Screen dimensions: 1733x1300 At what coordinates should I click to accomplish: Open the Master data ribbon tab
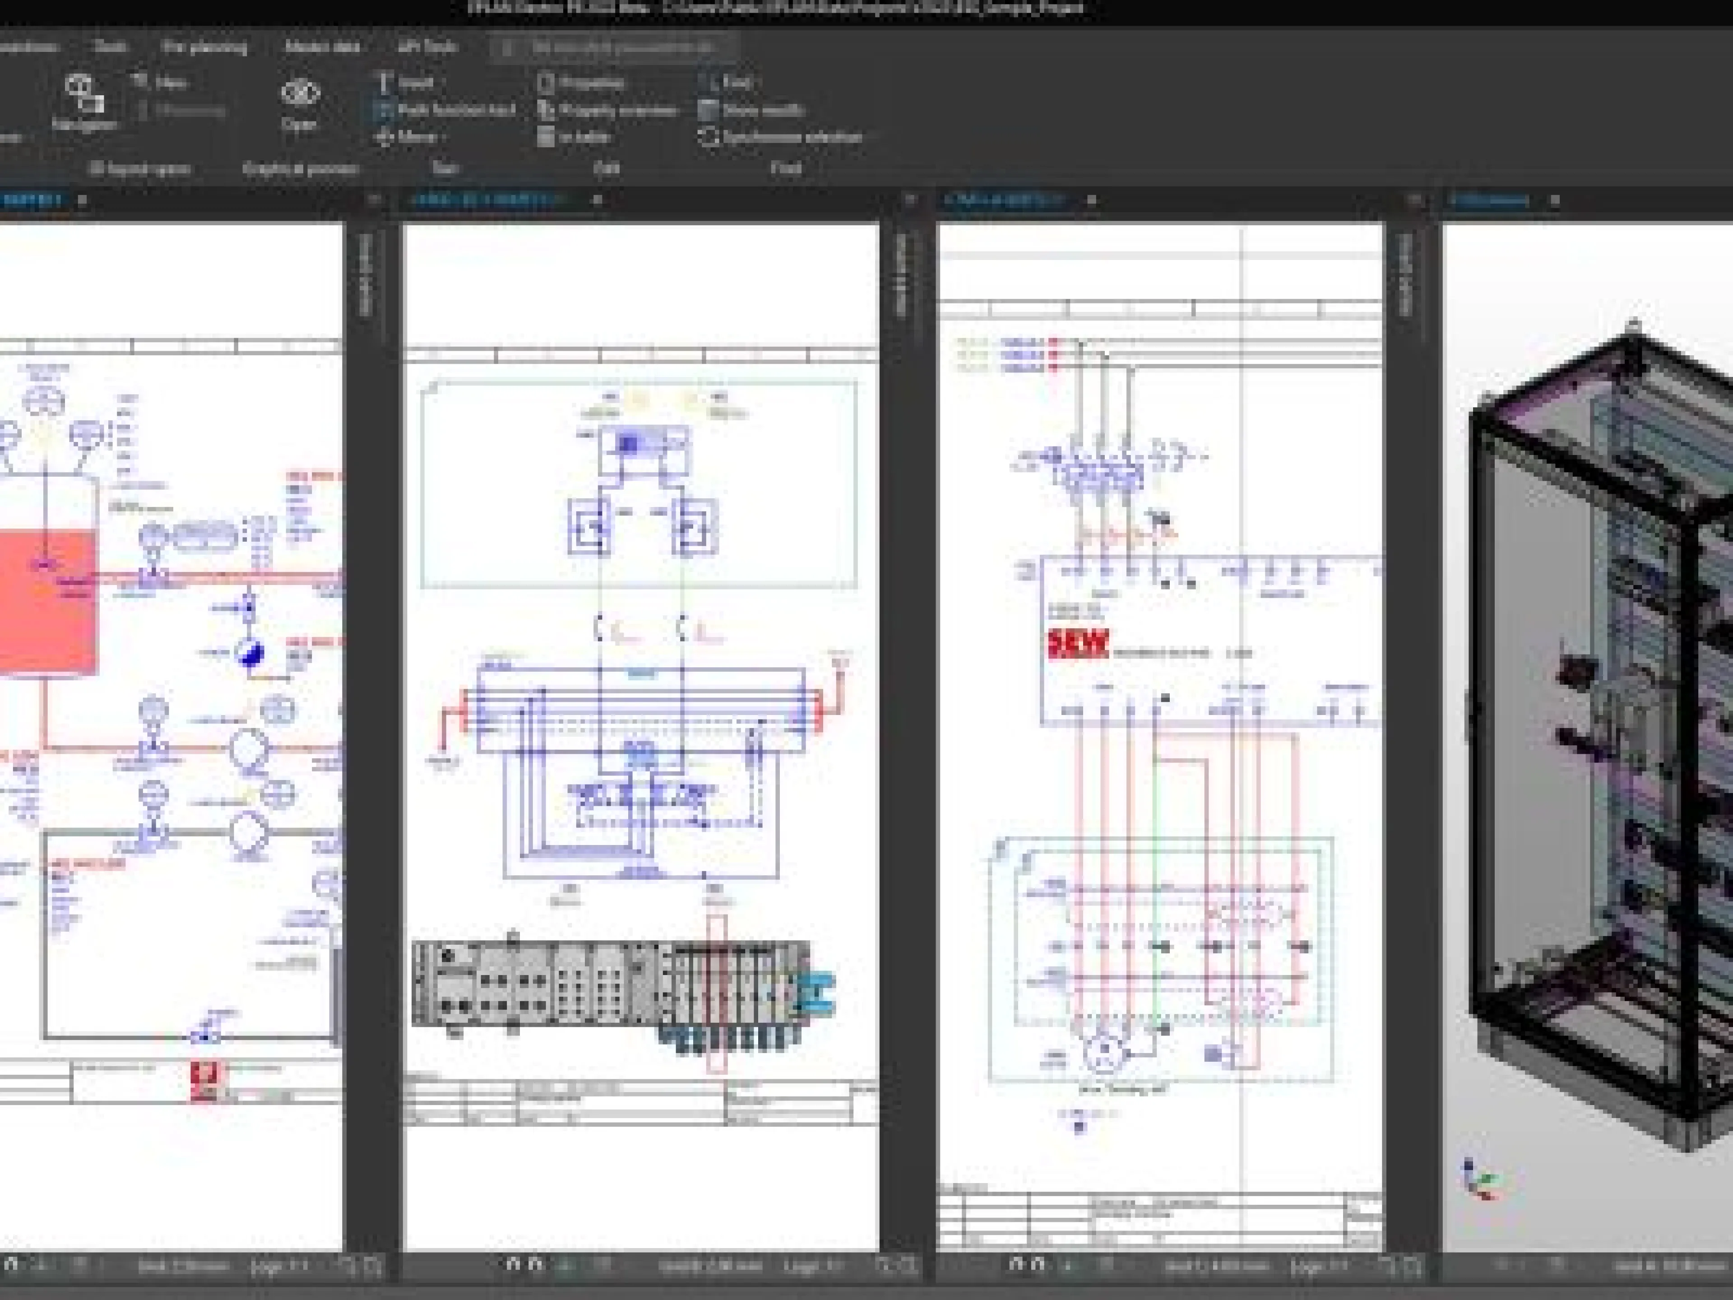tap(322, 47)
